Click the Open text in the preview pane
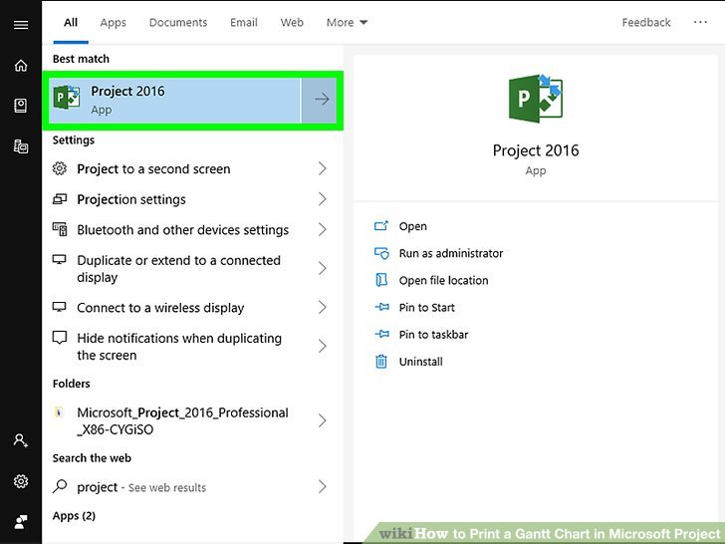The image size is (725, 544). click(413, 226)
